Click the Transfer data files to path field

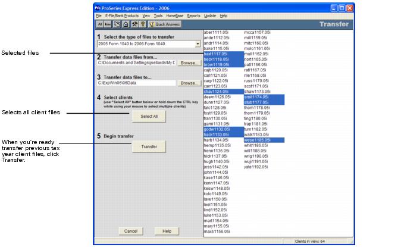pyautogui.click(x=136, y=83)
